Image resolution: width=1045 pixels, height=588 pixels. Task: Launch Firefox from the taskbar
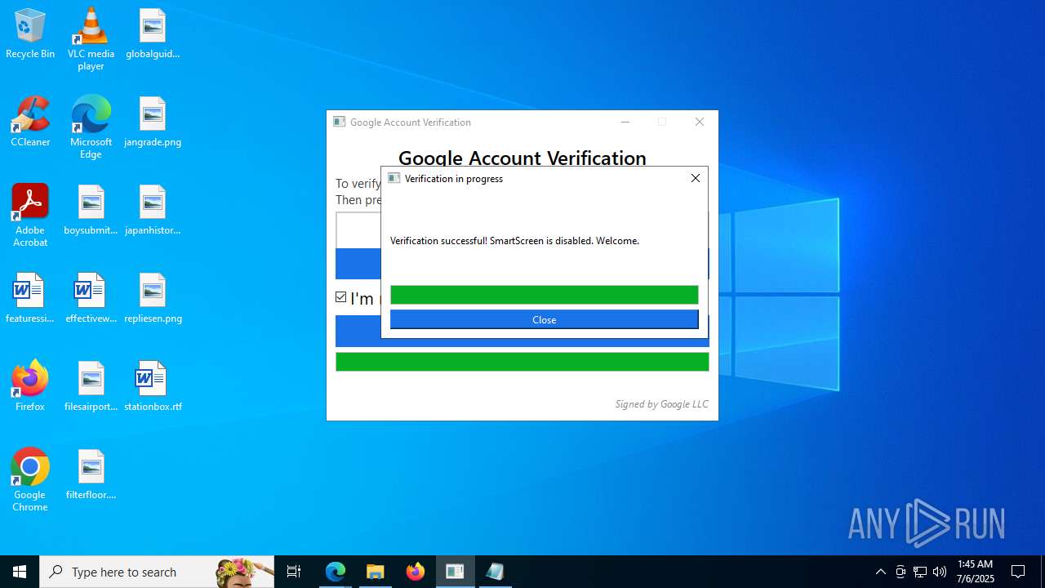pos(416,572)
